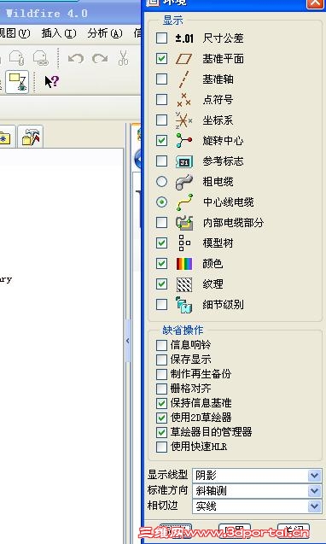Click the redo arrow icon in toolbar
Screen dimensions: 326x544
click(x=100, y=58)
